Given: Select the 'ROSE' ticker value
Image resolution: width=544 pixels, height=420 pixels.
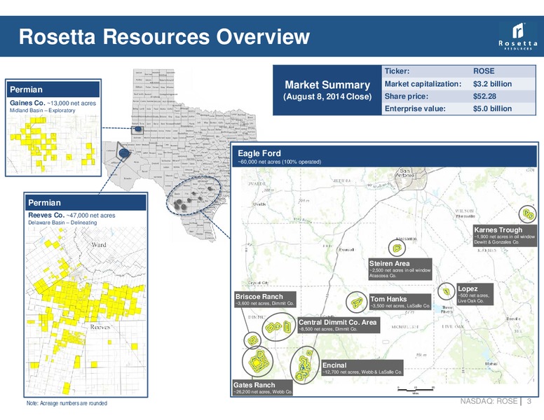Looking at the screenshot, I should (484, 71).
